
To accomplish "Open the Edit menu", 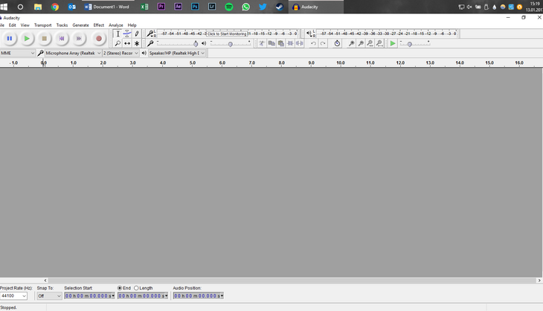I will pos(13,25).
